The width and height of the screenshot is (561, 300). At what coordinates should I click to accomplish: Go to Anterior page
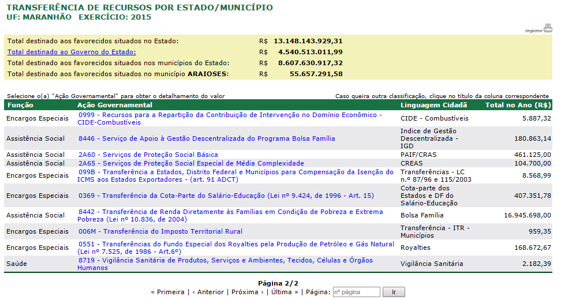click(208, 292)
